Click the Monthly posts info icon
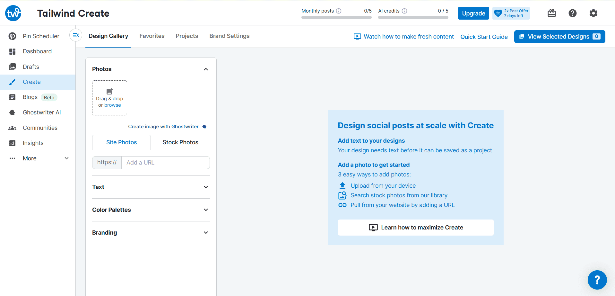Image resolution: width=615 pixels, height=296 pixels. [339, 11]
